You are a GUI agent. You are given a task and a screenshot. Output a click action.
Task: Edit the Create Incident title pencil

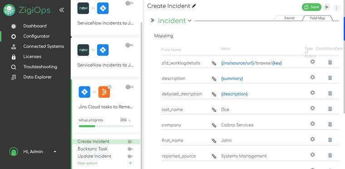point(194,6)
